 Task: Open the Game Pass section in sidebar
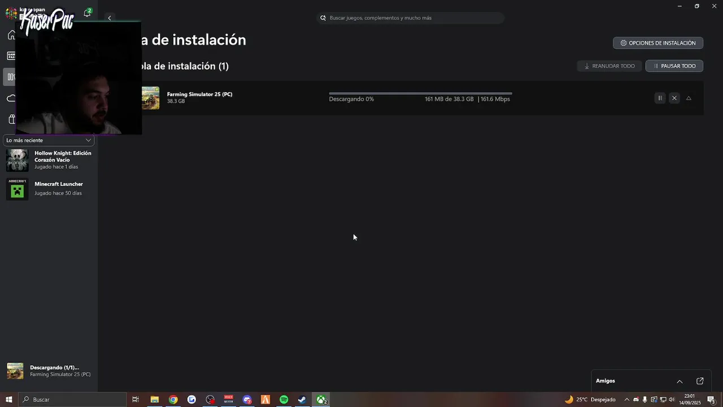[11, 56]
